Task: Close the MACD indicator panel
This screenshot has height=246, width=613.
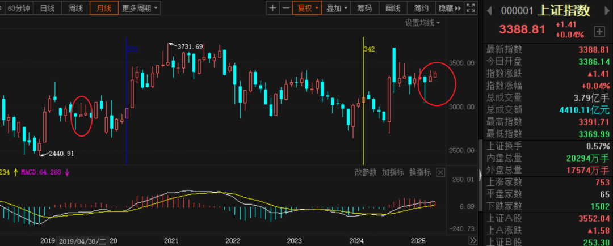Action: point(440,172)
